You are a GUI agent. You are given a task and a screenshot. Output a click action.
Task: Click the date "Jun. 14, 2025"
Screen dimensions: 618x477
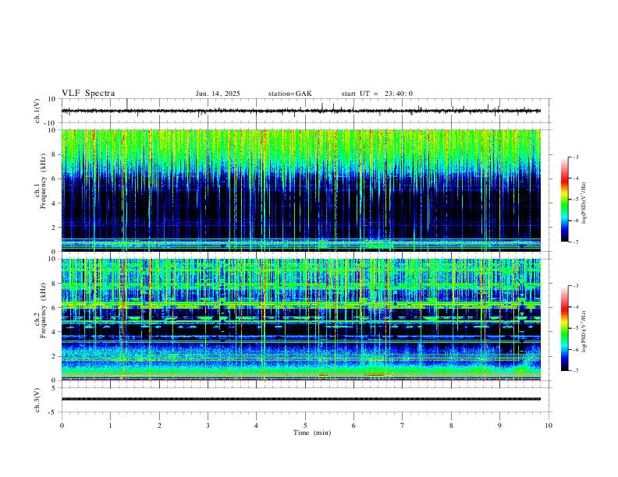coord(218,94)
